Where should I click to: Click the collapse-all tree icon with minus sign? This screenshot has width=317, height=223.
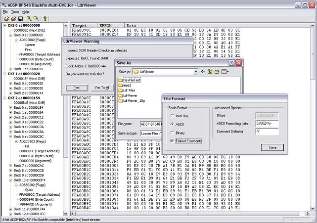[x=36, y=19]
